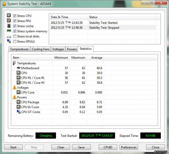Select the Stability Test: Started log row
Screen dimensions: 169x154
[103, 23]
